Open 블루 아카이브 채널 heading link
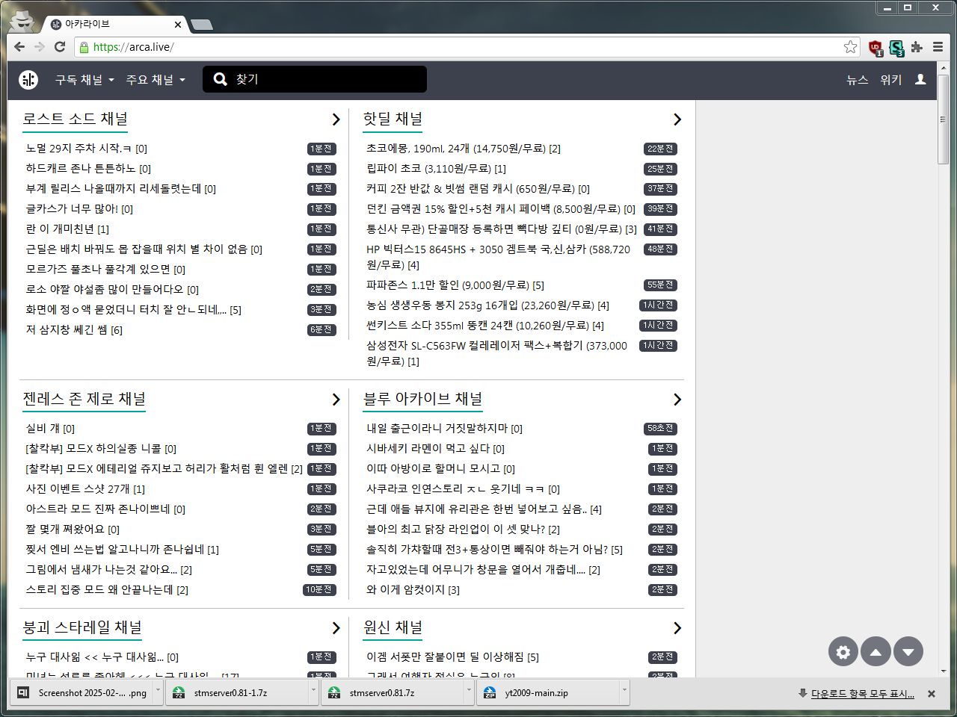 (x=422, y=399)
